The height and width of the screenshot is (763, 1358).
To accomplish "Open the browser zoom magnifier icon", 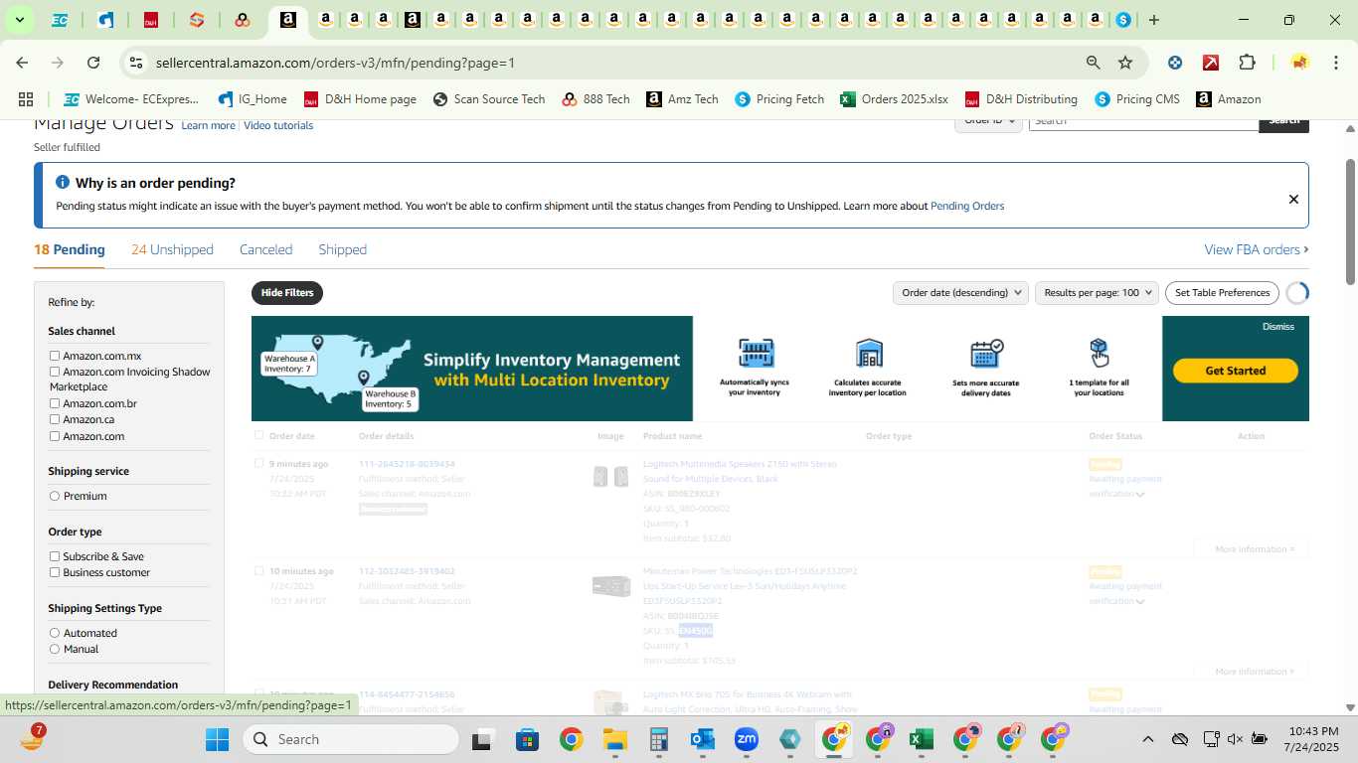I will [1094, 63].
